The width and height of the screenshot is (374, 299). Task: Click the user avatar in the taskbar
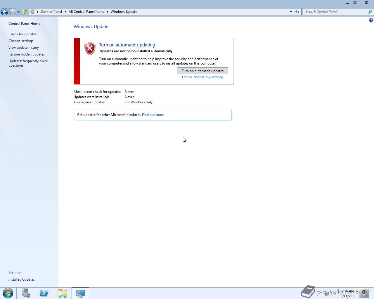364,293
